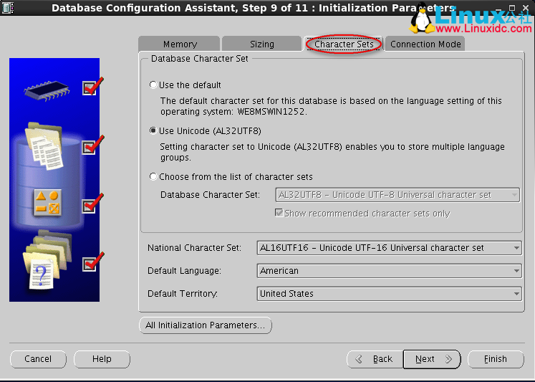Go Back to the previous step

coord(375,359)
